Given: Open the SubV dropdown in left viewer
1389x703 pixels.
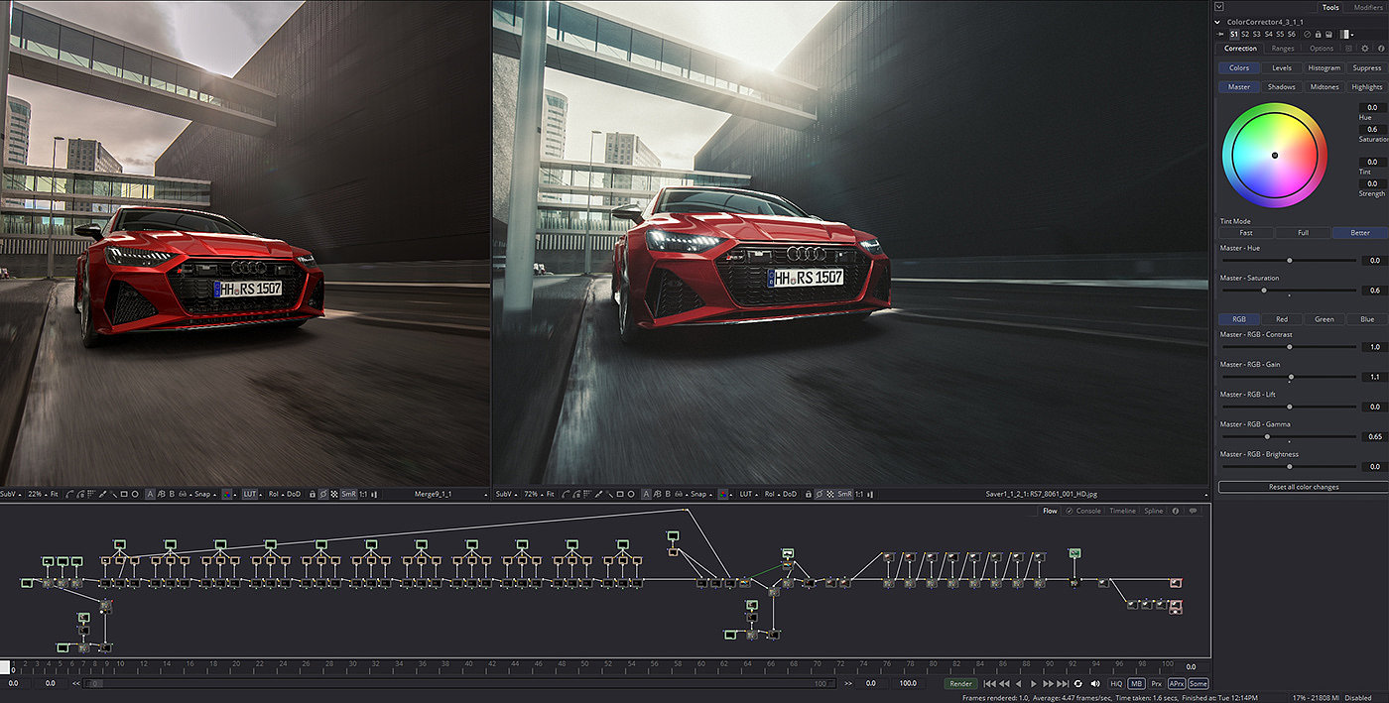Looking at the screenshot, I should 10,494.
